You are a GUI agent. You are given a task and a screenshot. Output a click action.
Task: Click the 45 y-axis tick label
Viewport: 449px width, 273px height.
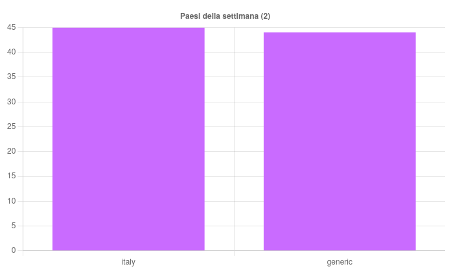11,27
